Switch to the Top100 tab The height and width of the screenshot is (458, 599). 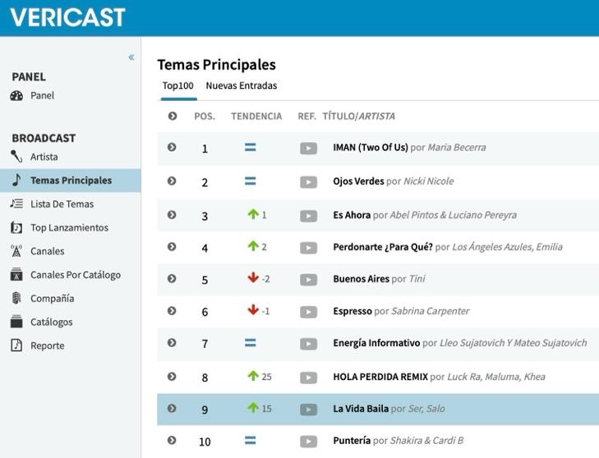tap(178, 86)
